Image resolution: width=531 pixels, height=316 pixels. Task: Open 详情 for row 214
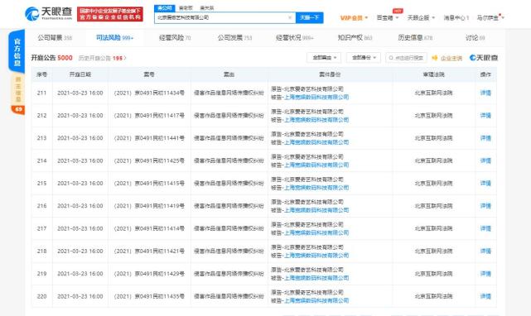click(x=485, y=160)
